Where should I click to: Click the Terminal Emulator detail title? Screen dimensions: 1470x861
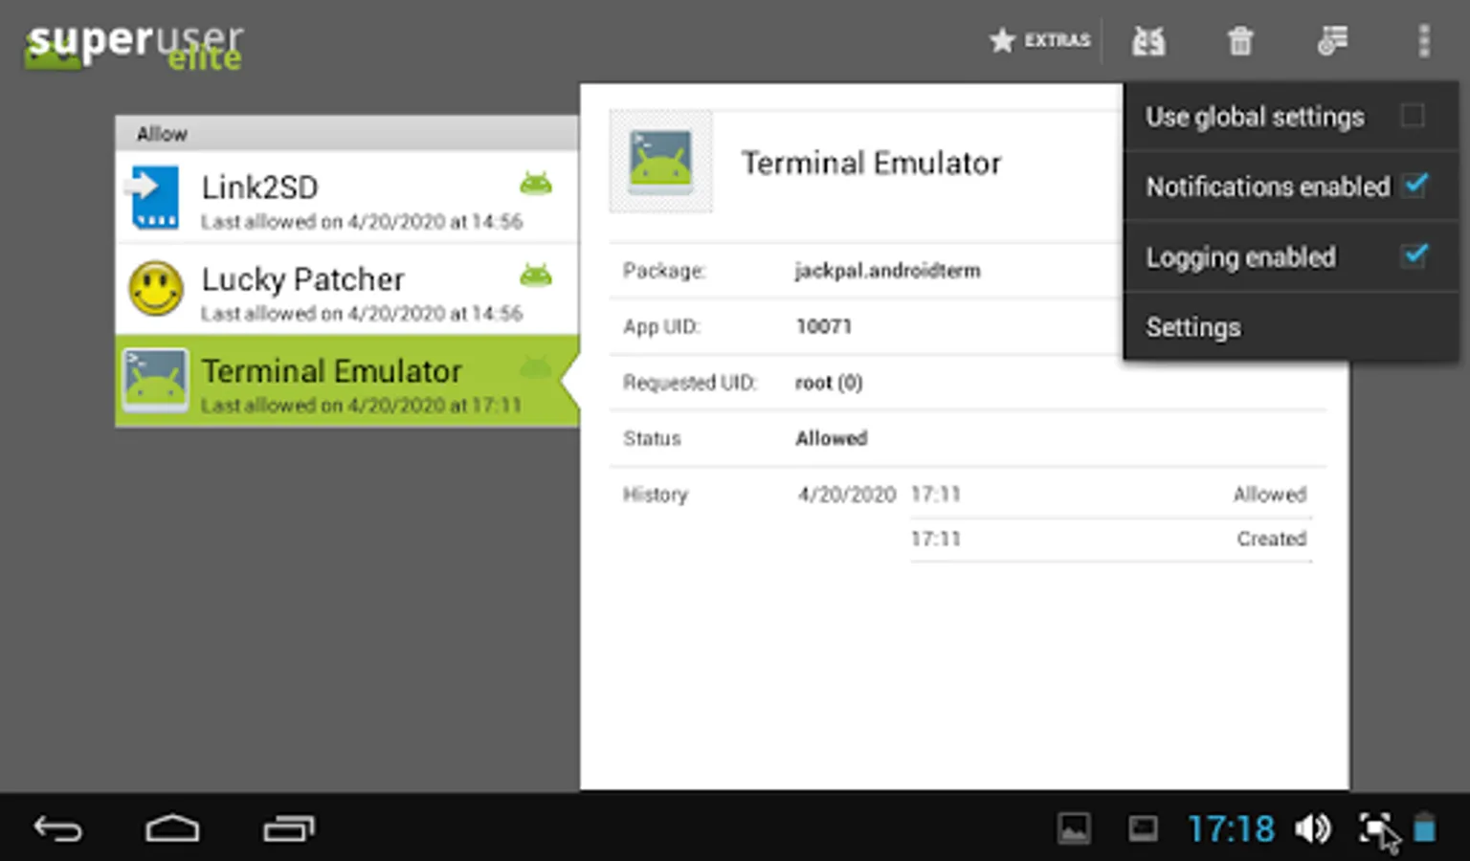[871, 164]
